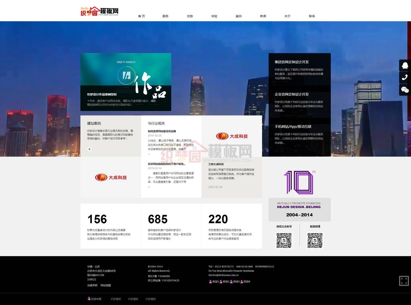The image size is (411, 305).
Task: Open the article 如何选择网站建设供应商
Action: point(162,131)
